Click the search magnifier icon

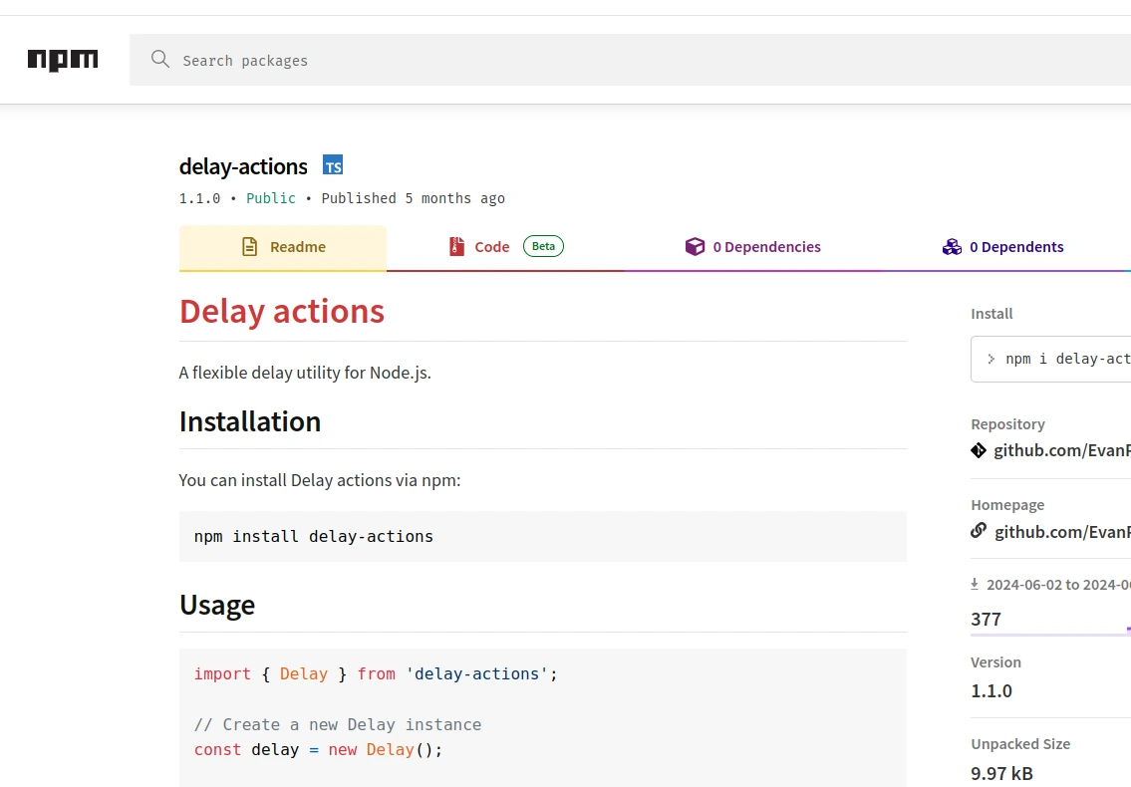(160, 59)
